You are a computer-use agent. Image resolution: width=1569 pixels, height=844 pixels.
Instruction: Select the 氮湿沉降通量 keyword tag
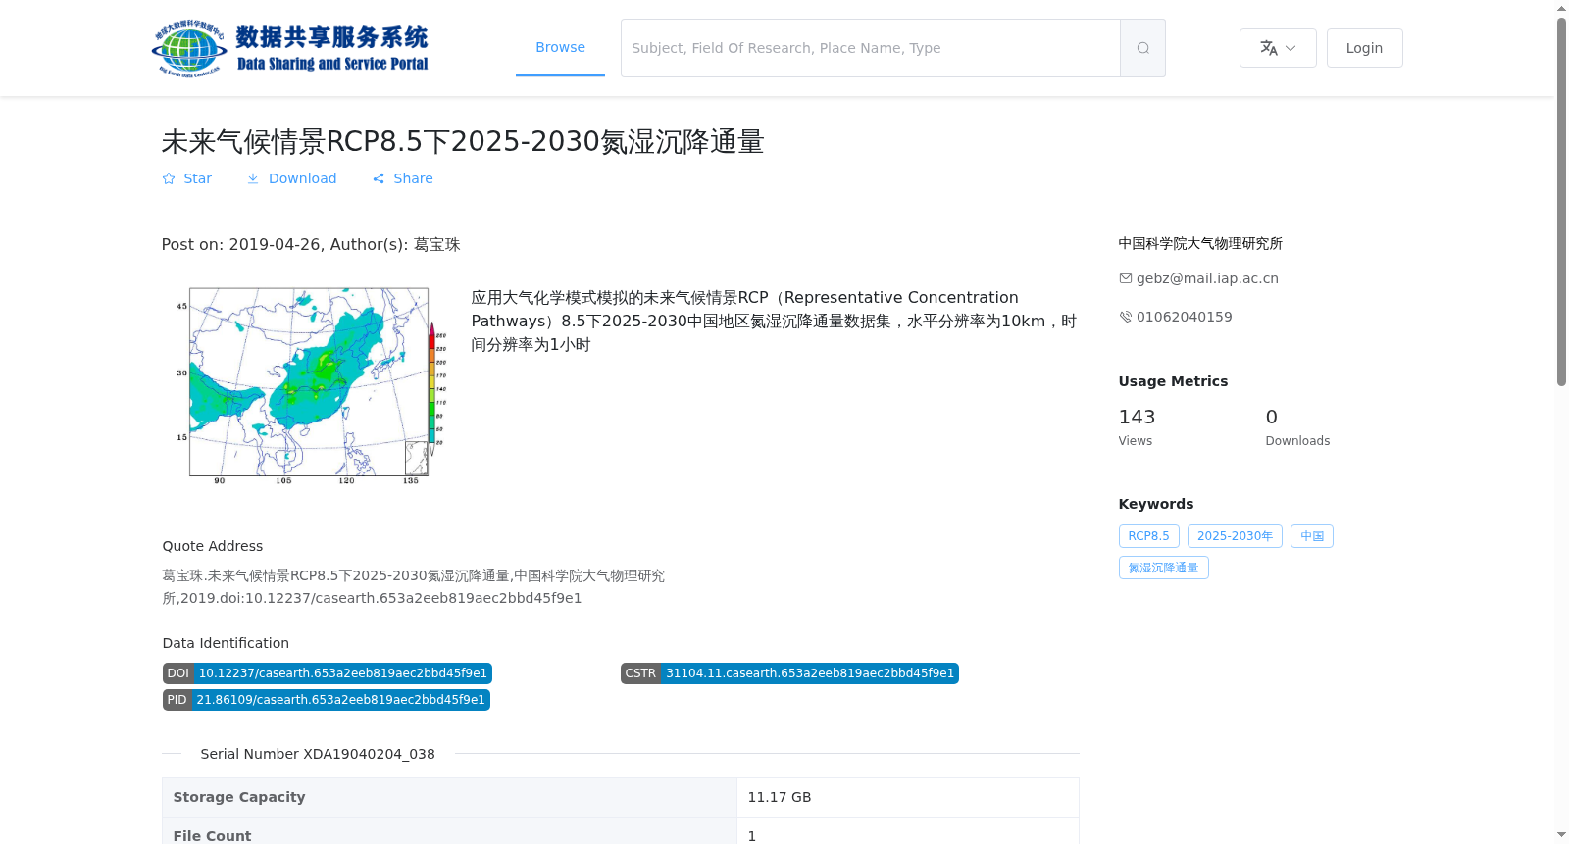pyautogui.click(x=1163, y=568)
